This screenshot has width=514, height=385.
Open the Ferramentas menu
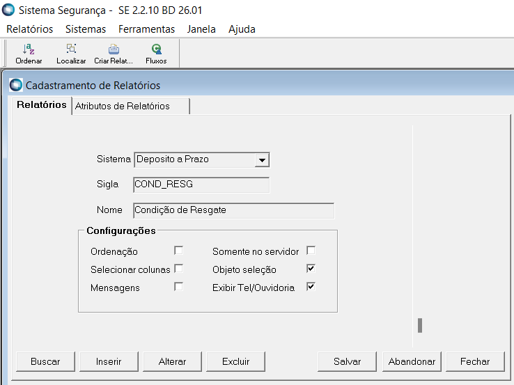(146, 29)
